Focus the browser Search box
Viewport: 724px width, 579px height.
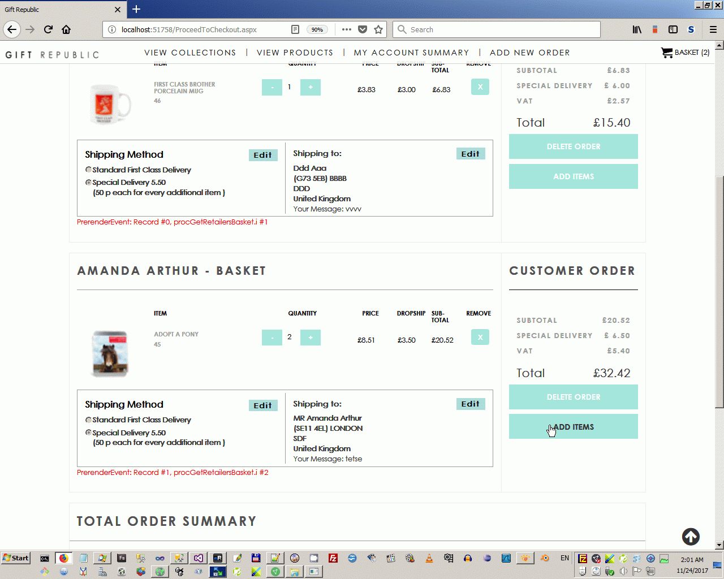[x=497, y=29]
